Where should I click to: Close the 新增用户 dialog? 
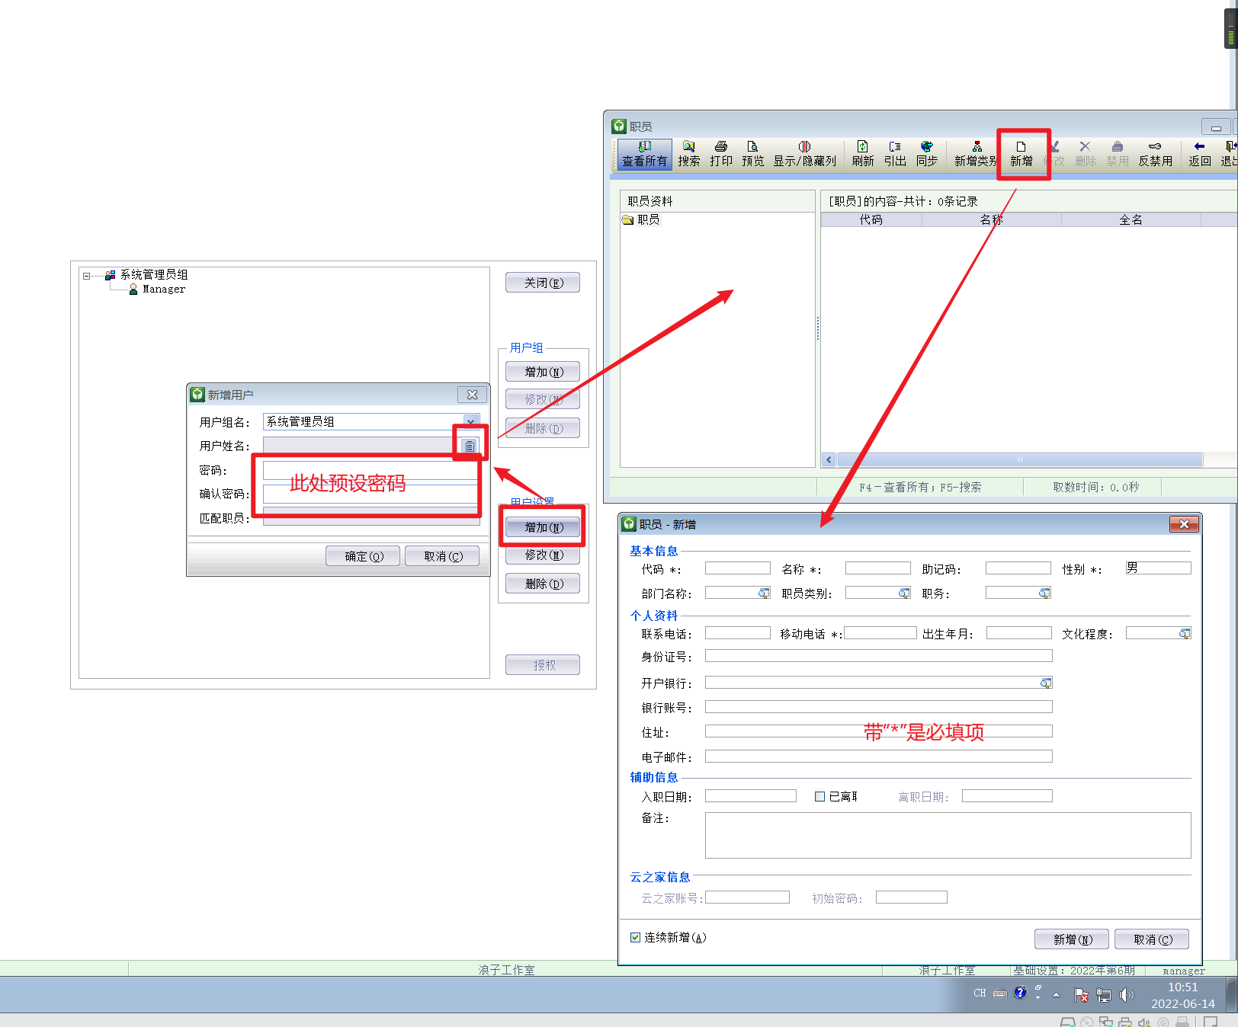pos(472,395)
